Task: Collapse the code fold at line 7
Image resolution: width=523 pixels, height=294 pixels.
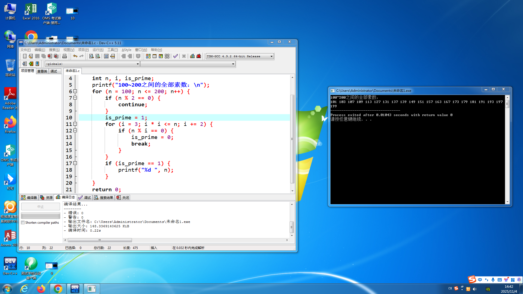Action: click(75, 98)
